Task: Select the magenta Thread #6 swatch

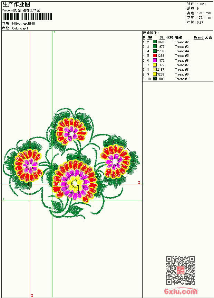Action: point(155,60)
